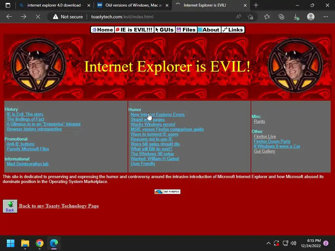
Task: Open the 'Firefox Live' link
Action: 265,136
